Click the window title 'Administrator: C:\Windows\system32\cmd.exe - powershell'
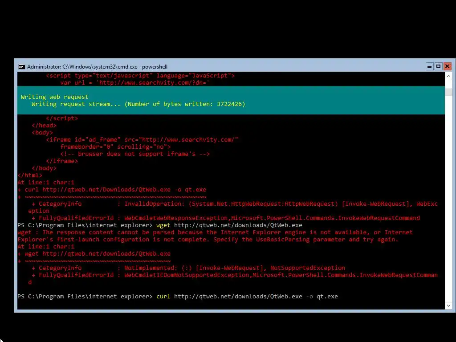456x342 pixels. tap(97, 67)
